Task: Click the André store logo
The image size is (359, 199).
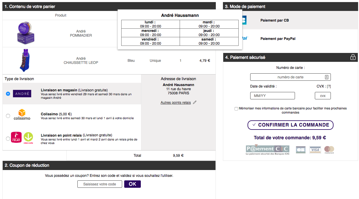Action: pyautogui.click(x=22, y=93)
